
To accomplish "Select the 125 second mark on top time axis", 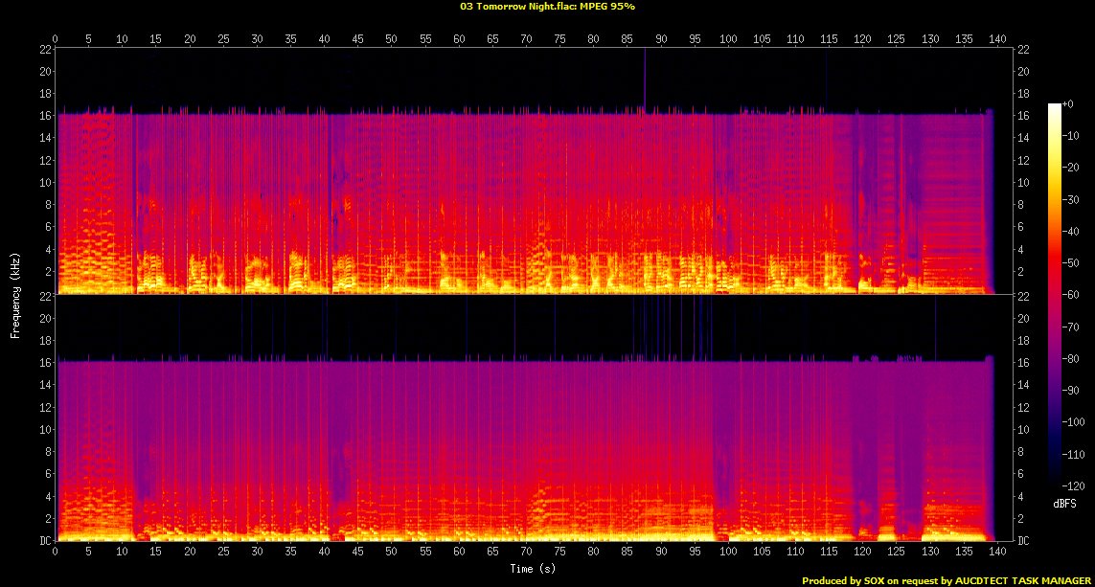I will point(896,39).
